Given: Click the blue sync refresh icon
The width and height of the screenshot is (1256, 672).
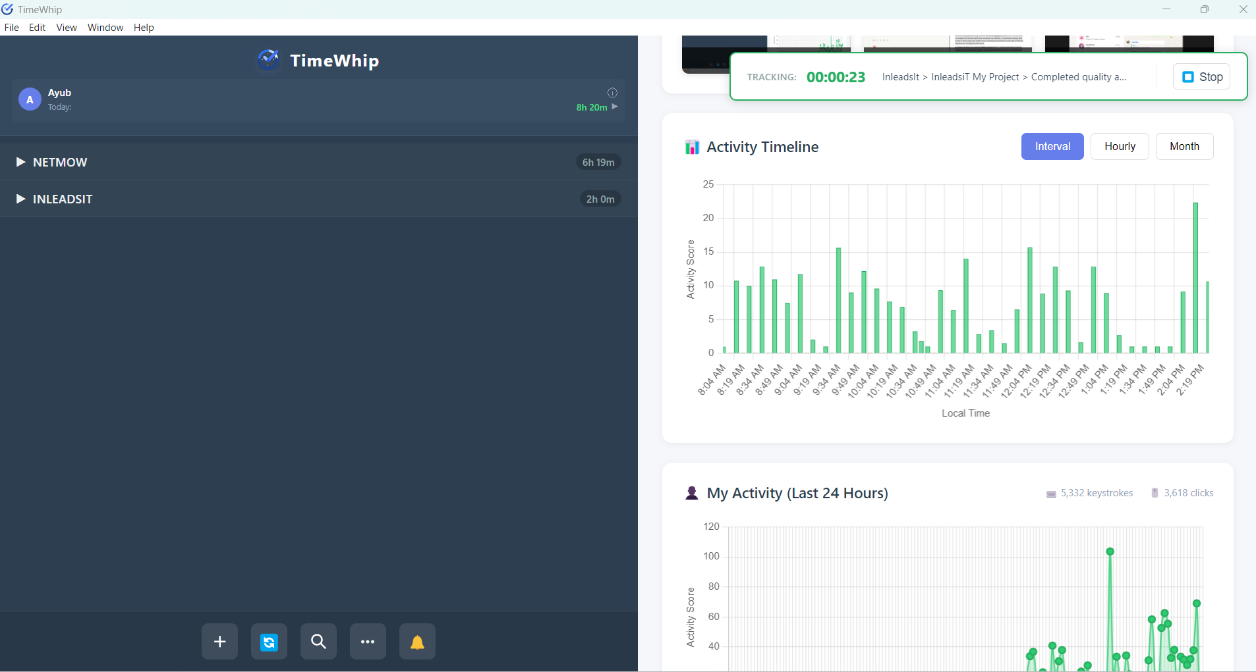Looking at the screenshot, I should (269, 641).
